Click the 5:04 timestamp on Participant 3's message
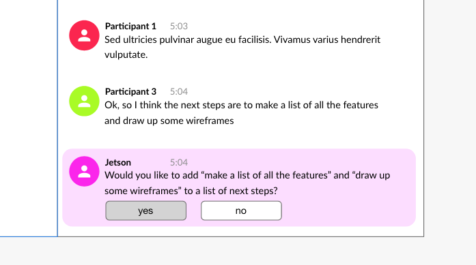476x265 pixels. click(178, 92)
